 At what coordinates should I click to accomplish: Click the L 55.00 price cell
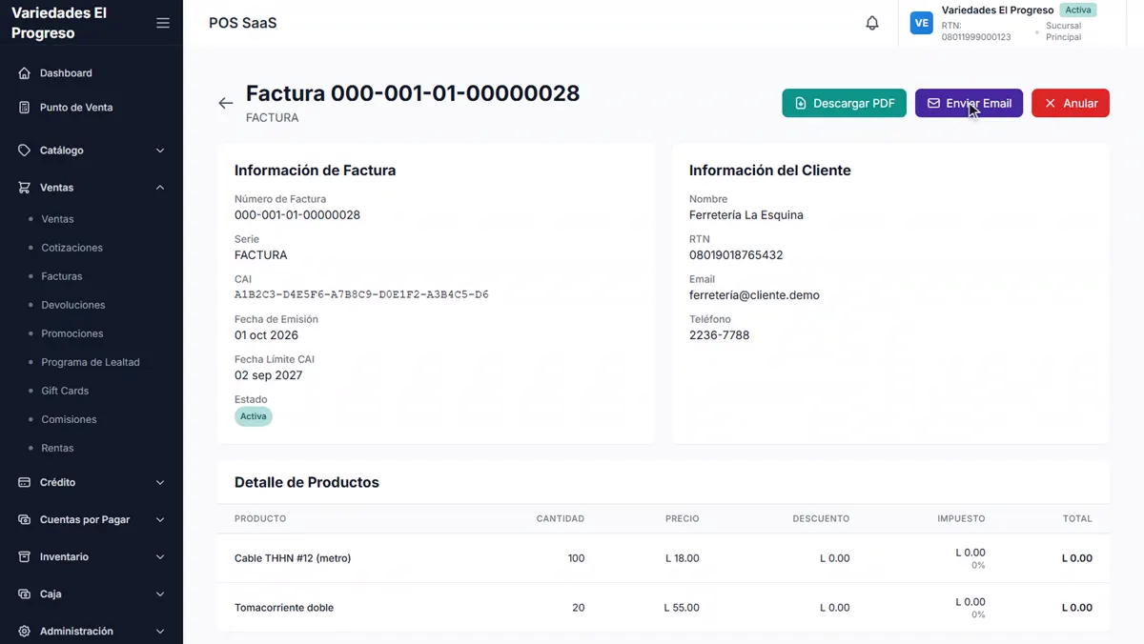point(682,608)
